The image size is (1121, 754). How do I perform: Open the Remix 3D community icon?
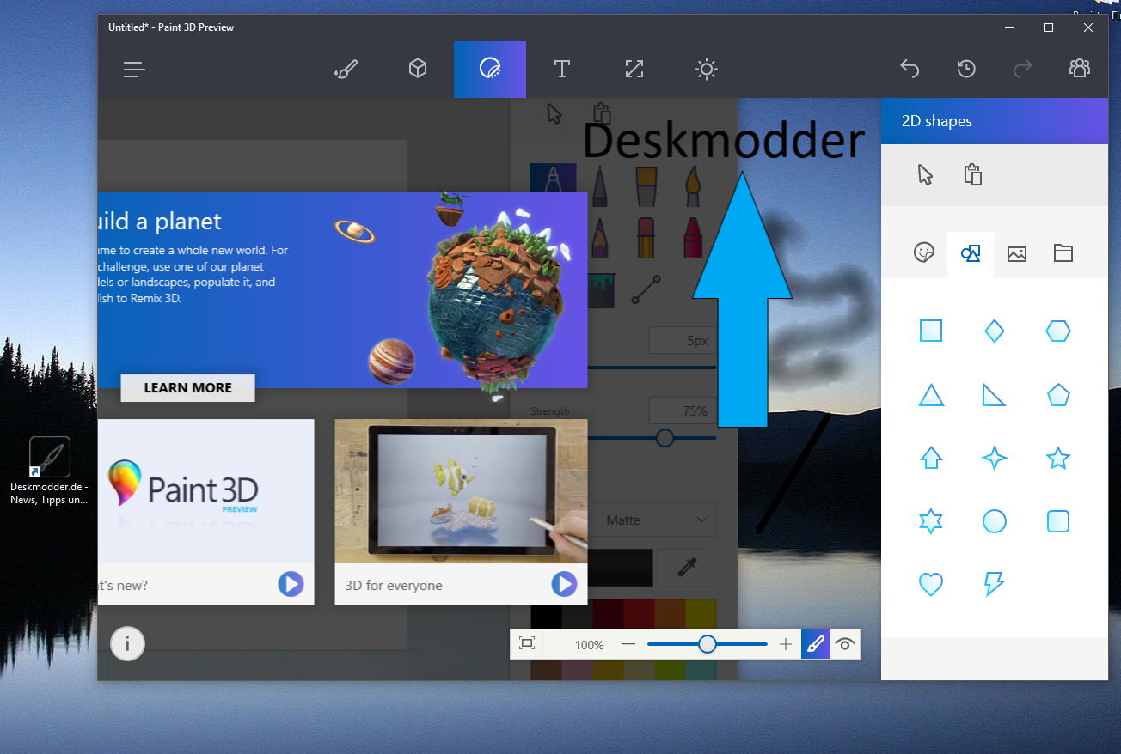(x=1080, y=69)
